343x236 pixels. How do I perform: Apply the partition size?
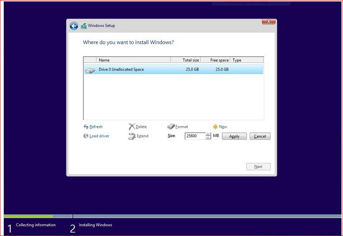[x=234, y=136]
